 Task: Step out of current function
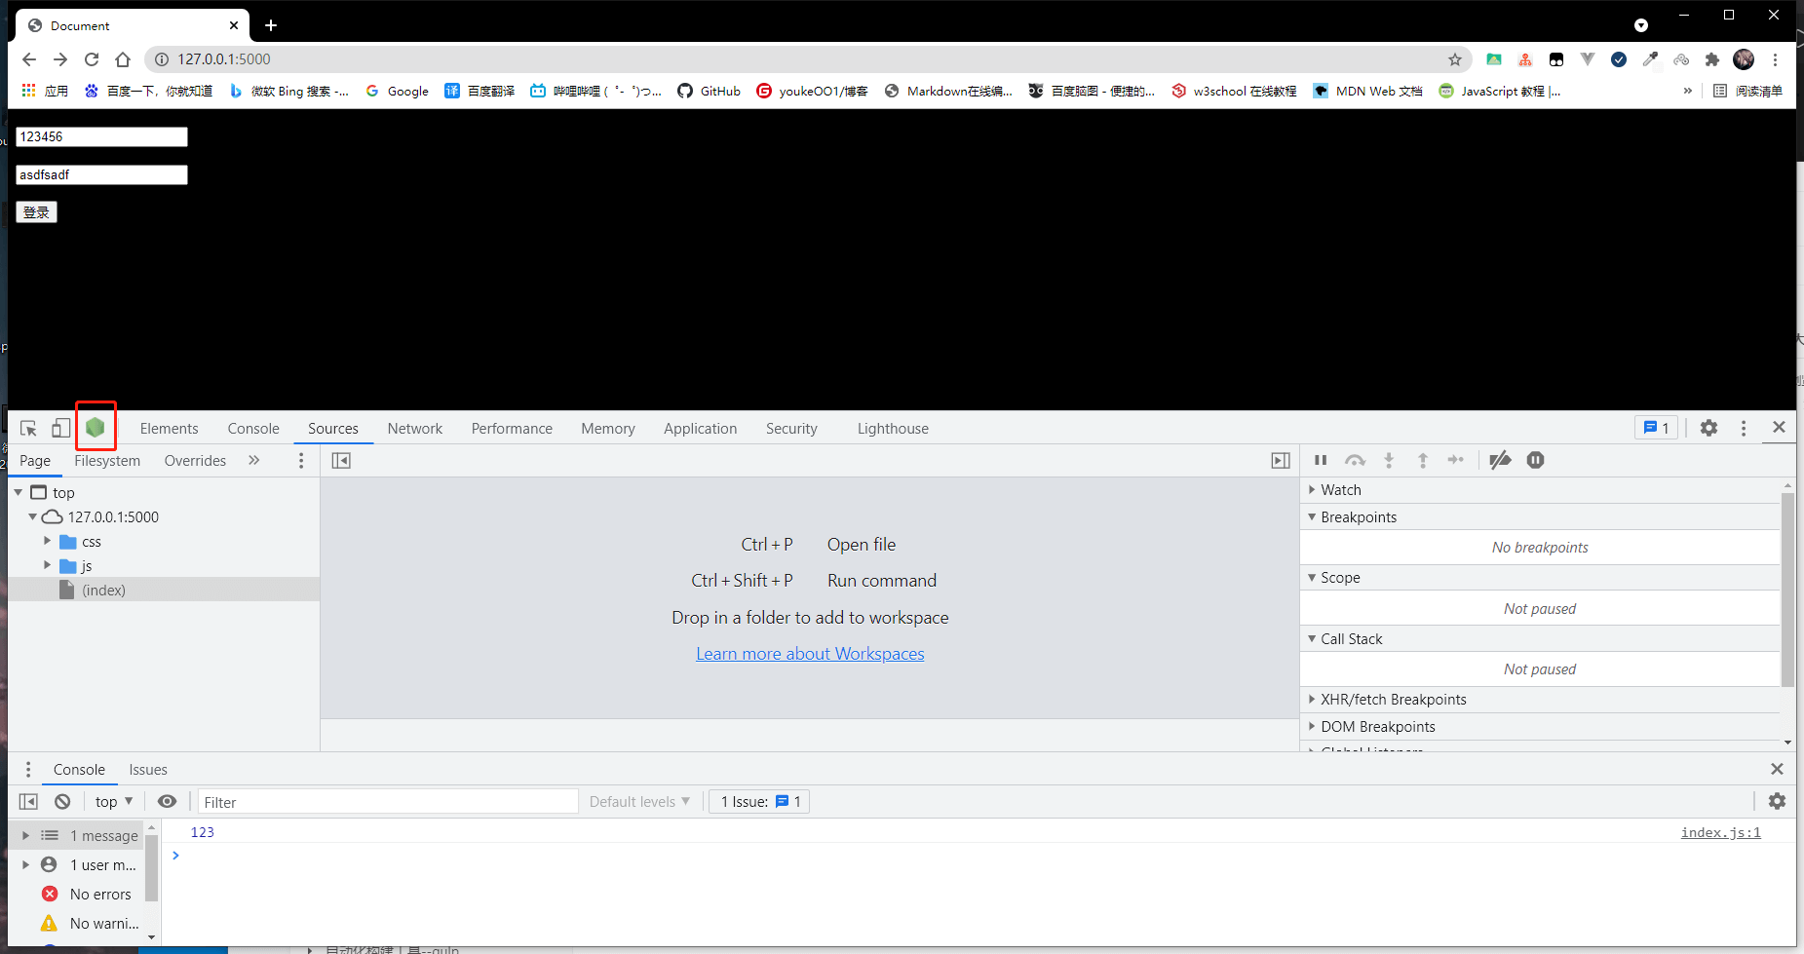tap(1423, 460)
